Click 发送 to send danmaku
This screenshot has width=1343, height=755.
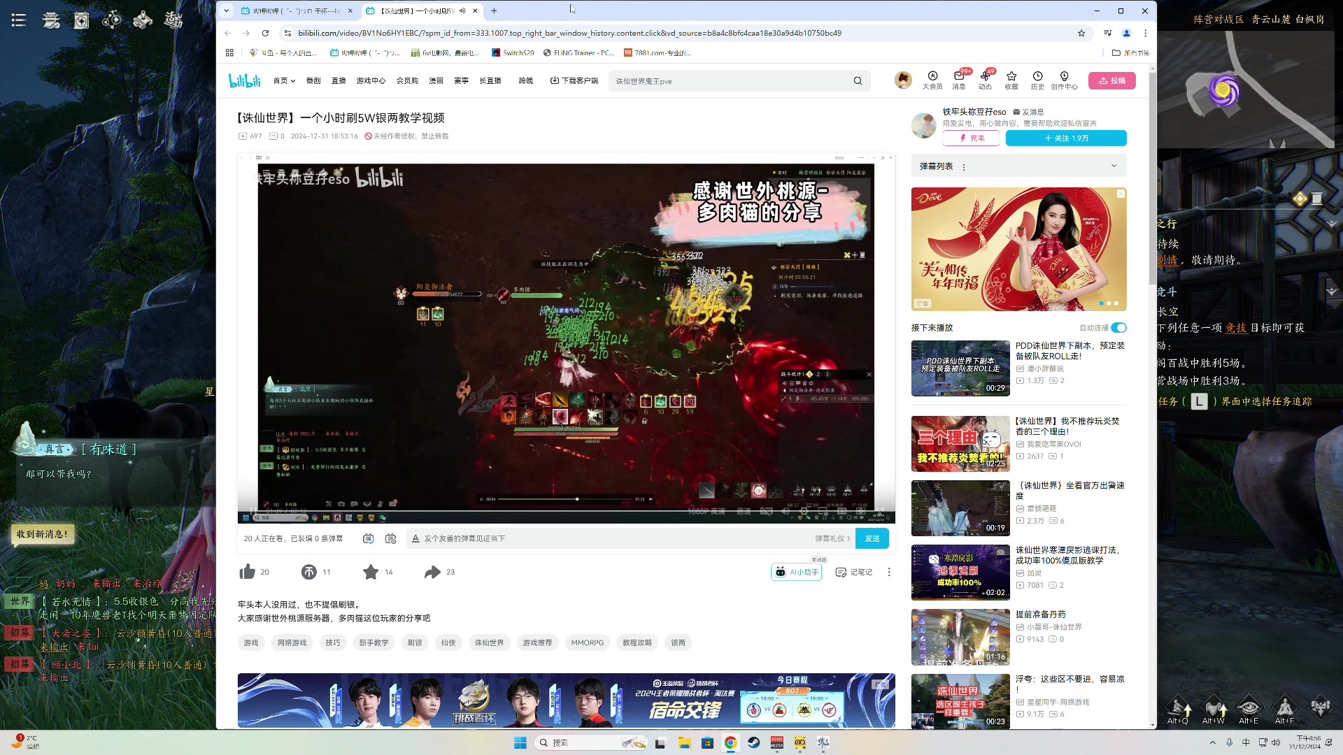[x=872, y=538]
